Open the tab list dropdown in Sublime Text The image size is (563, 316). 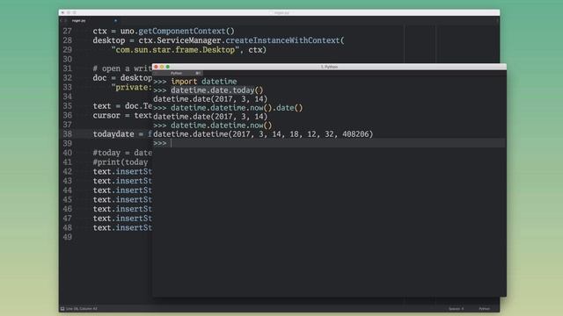[x=497, y=21]
